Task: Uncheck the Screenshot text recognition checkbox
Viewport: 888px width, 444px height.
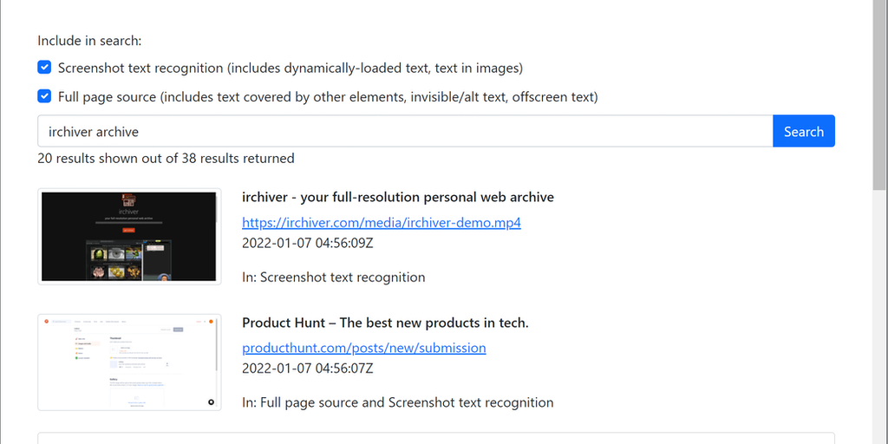Action: 44,68
